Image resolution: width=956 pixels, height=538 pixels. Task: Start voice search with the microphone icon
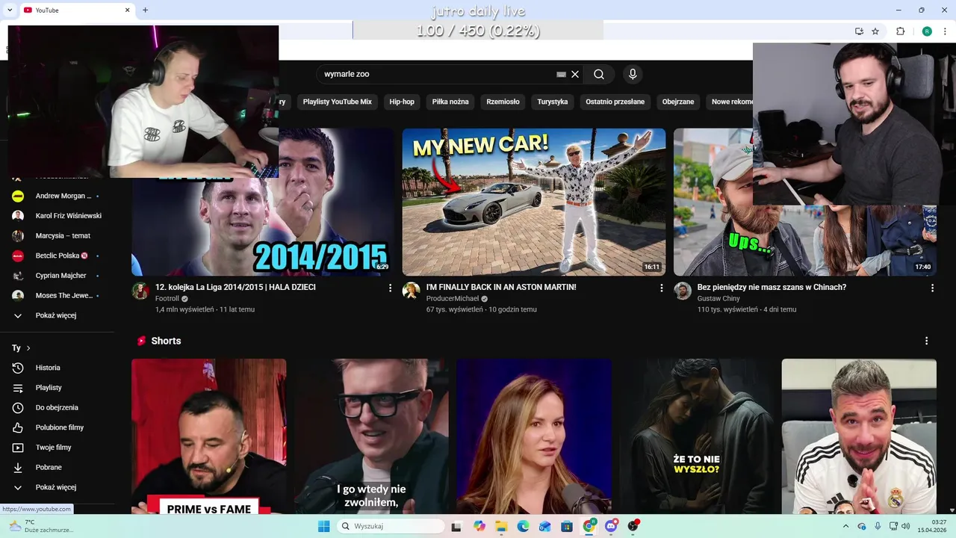click(633, 74)
